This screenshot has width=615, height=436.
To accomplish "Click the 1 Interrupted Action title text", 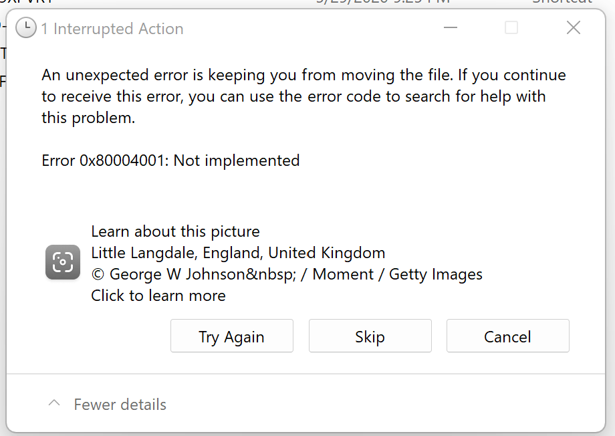I will click(x=112, y=29).
